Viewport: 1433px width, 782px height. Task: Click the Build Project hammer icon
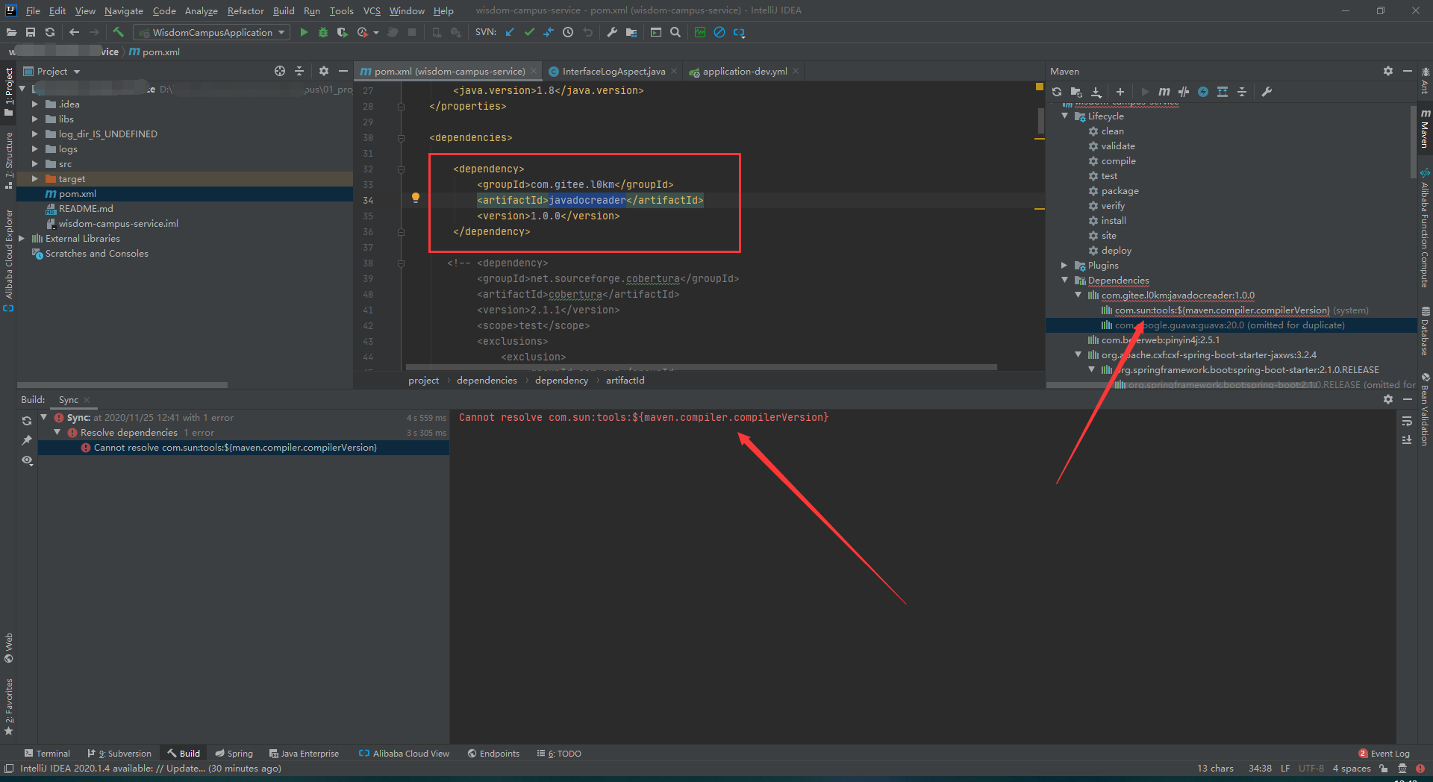pos(118,32)
